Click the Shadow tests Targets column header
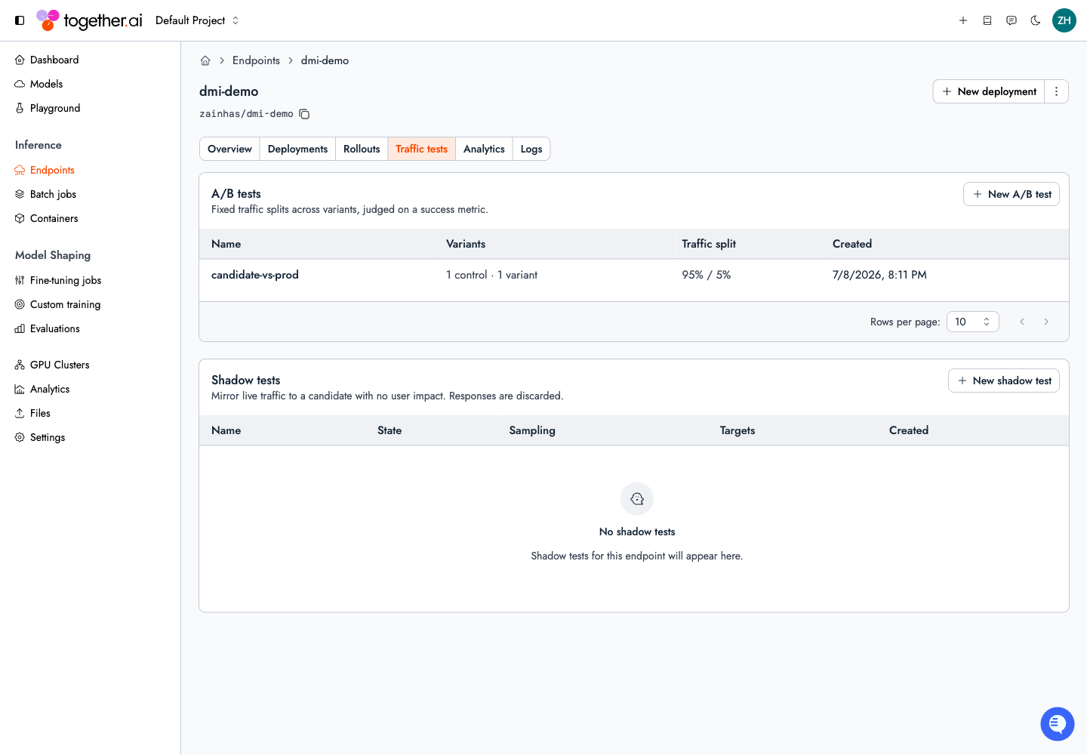Viewport: 1087px width, 755px height. 737,430
